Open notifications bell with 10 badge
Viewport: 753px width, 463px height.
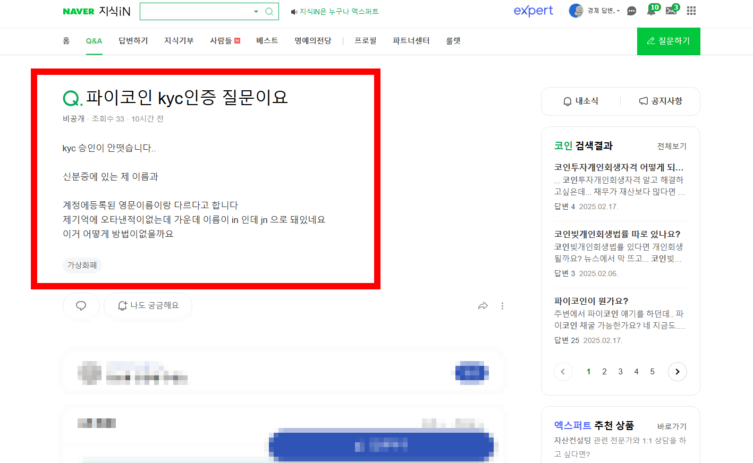click(x=653, y=10)
